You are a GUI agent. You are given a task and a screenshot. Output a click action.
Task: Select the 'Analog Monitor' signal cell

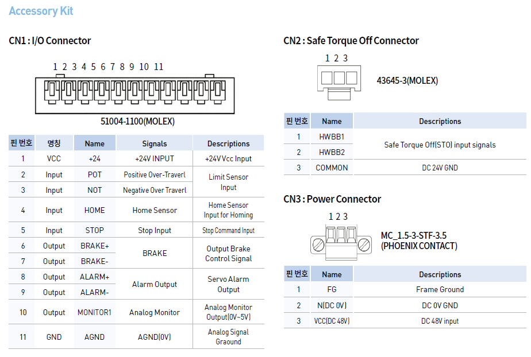(155, 312)
